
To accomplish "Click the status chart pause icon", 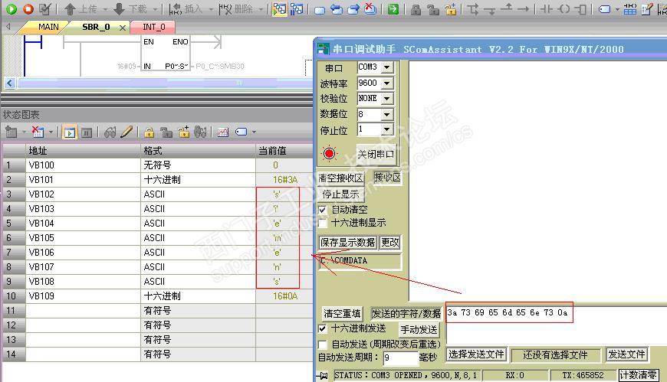I will pos(87,132).
